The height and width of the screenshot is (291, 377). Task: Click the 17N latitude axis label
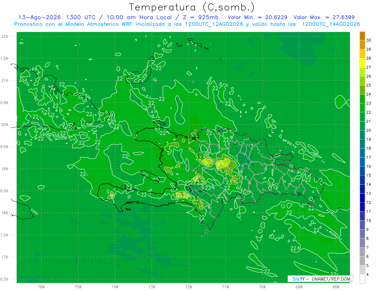[x=5, y=257]
